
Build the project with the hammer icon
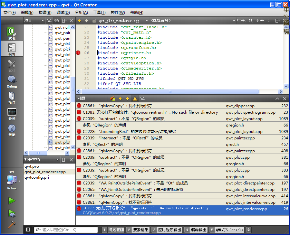click(x=12, y=225)
